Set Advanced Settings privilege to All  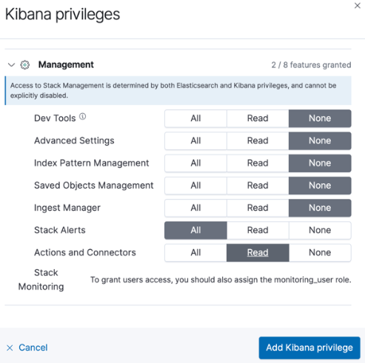point(195,141)
